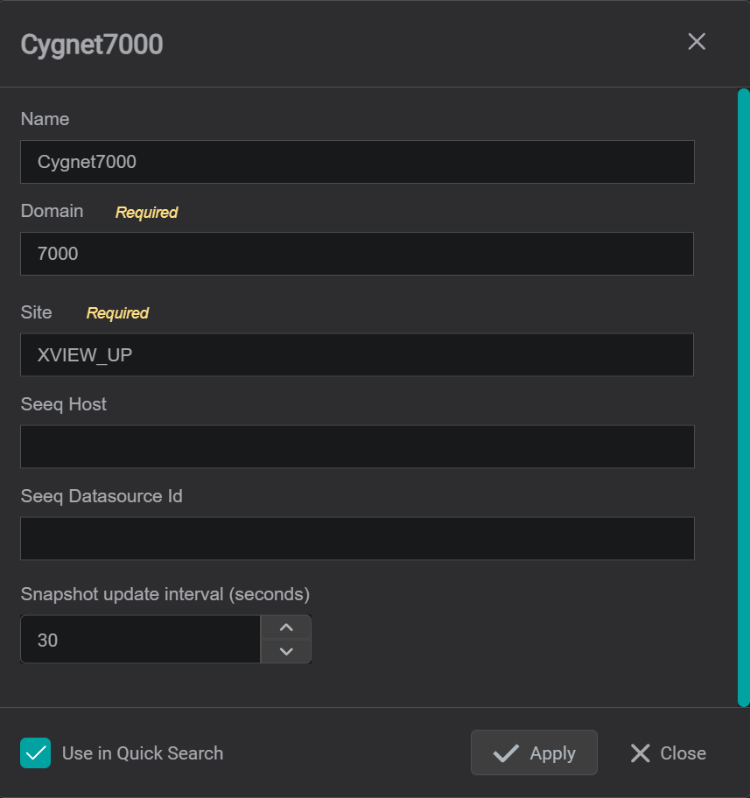Click the Cygnet7000 dialog title
Image resolution: width=750 pixels, height=798 pixels.
tap(92, 44)
